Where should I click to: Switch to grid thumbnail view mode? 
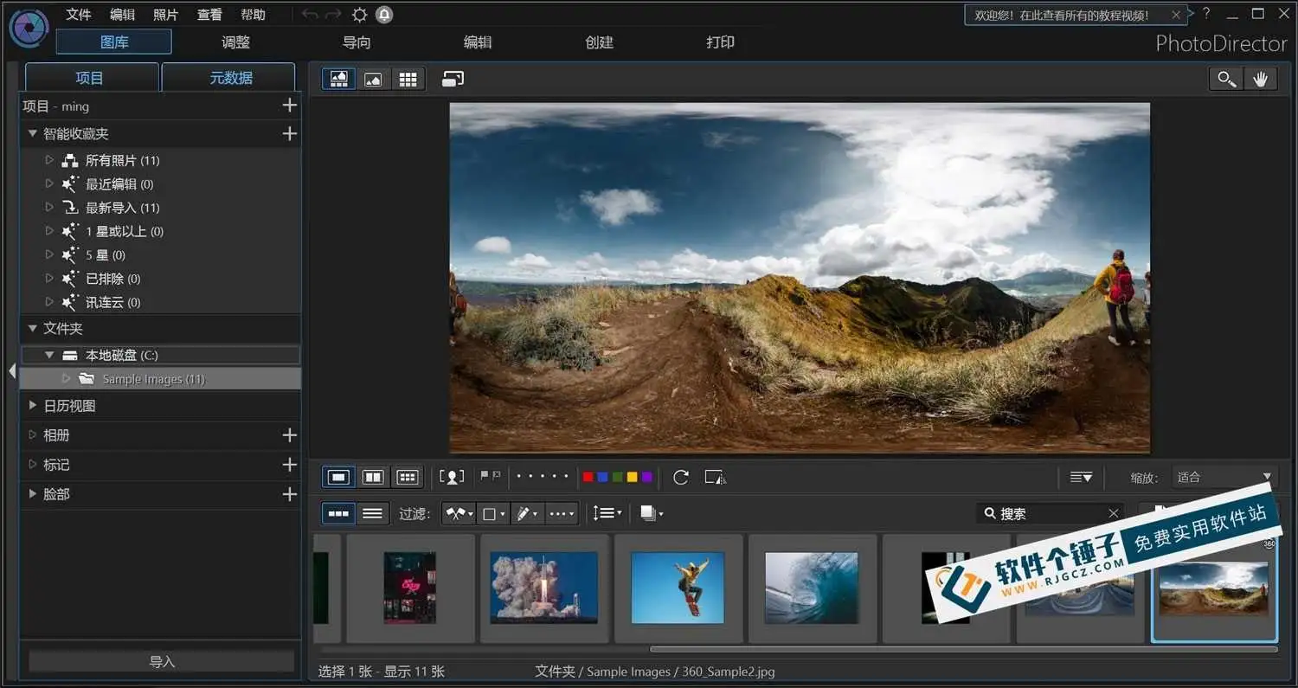tap(408, 79)
